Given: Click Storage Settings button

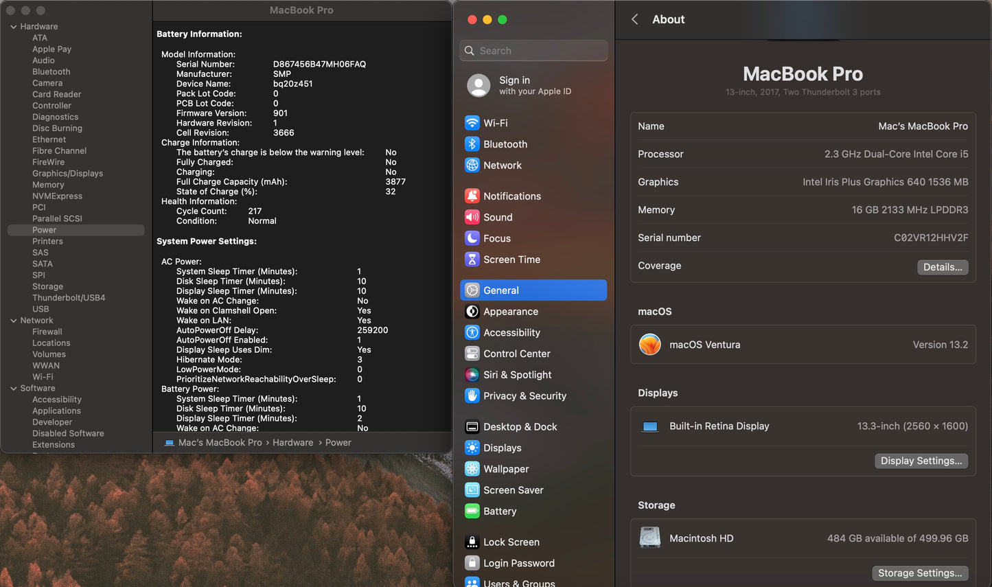Looking at the screenshot, I should coord(919,573).
